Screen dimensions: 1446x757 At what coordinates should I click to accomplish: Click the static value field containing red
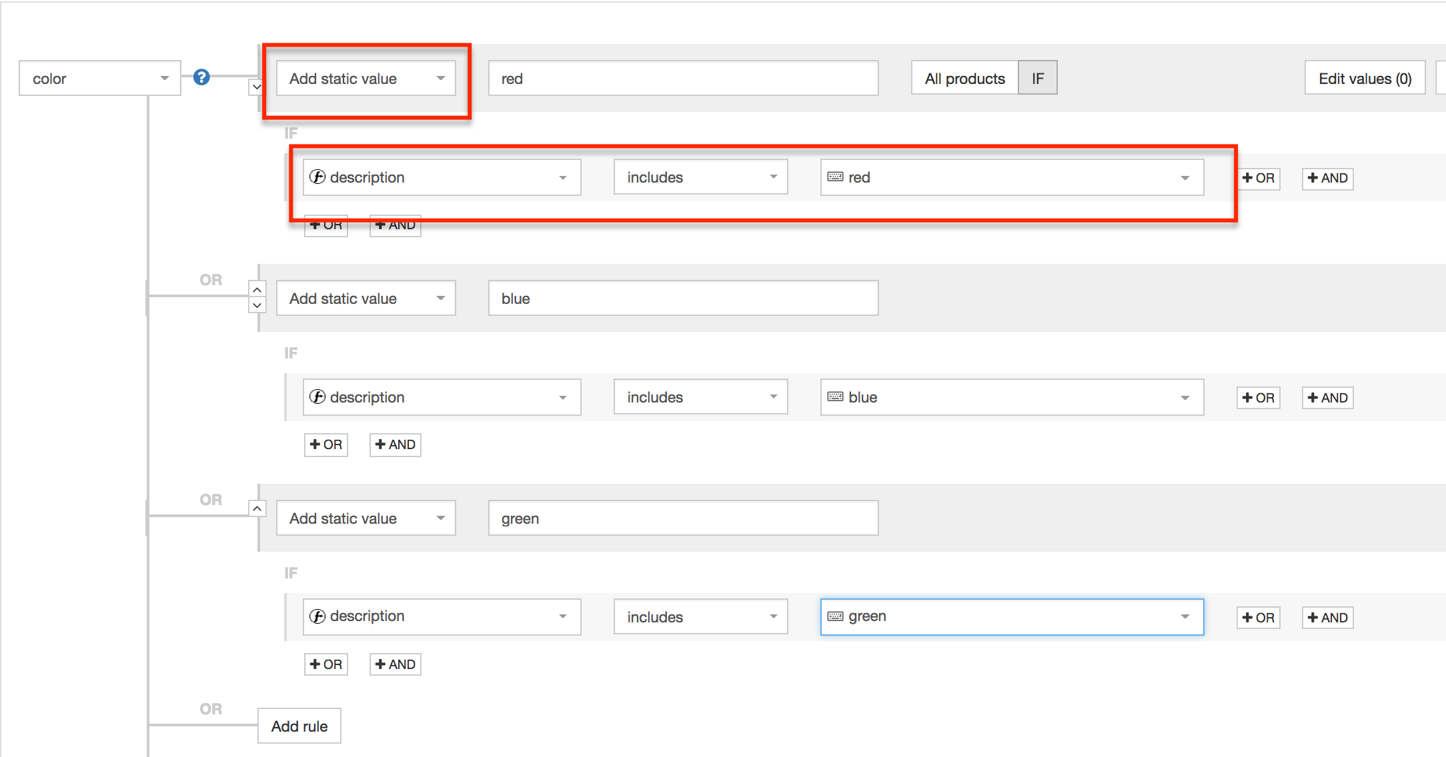coord(683,79)
